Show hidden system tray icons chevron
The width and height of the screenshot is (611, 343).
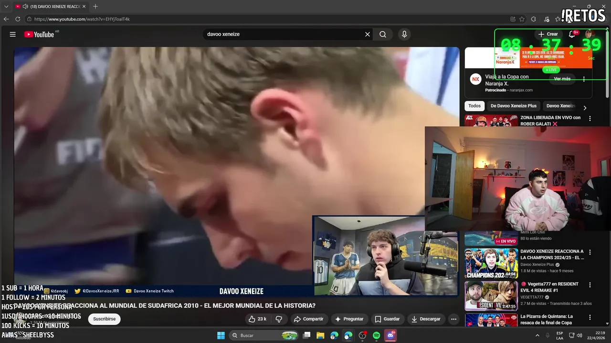click(x=537, y=335)
